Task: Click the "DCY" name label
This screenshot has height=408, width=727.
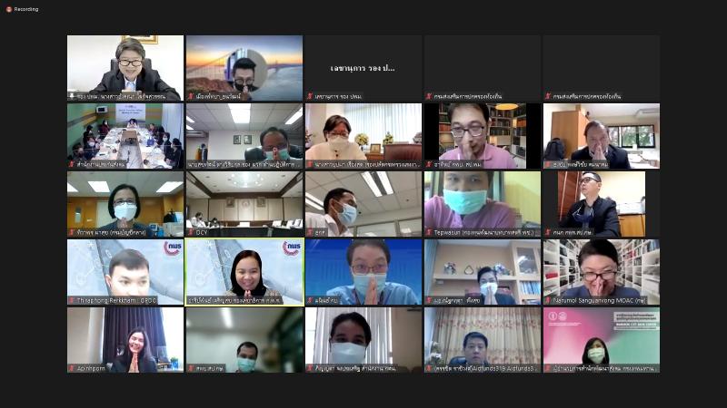Action: (x=202, y=232)
